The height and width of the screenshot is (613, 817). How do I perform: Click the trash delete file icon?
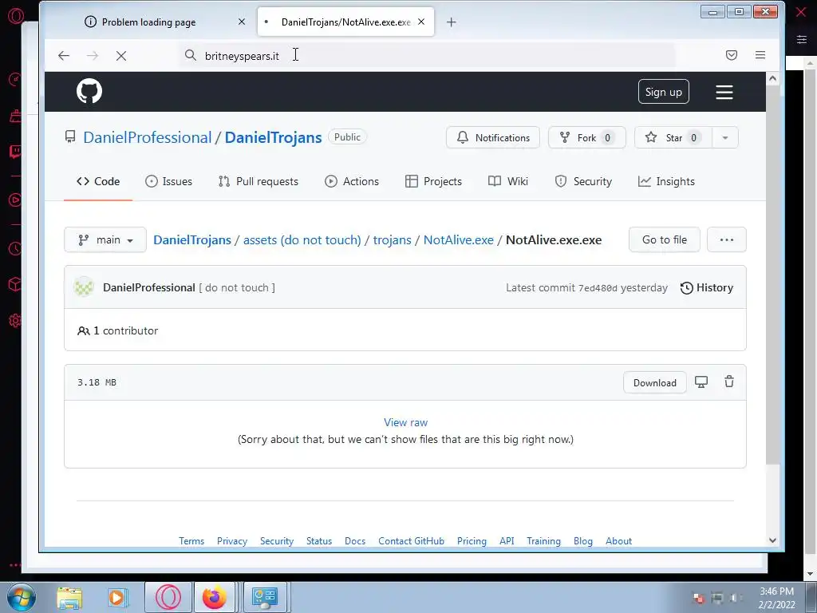tap(729, 382)
